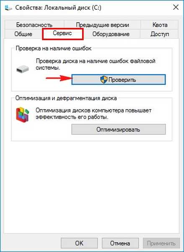Click the window title Свойства: Локальный диск
The height and width of the screenshot is (252, 184).
click(x=58, y=8)
